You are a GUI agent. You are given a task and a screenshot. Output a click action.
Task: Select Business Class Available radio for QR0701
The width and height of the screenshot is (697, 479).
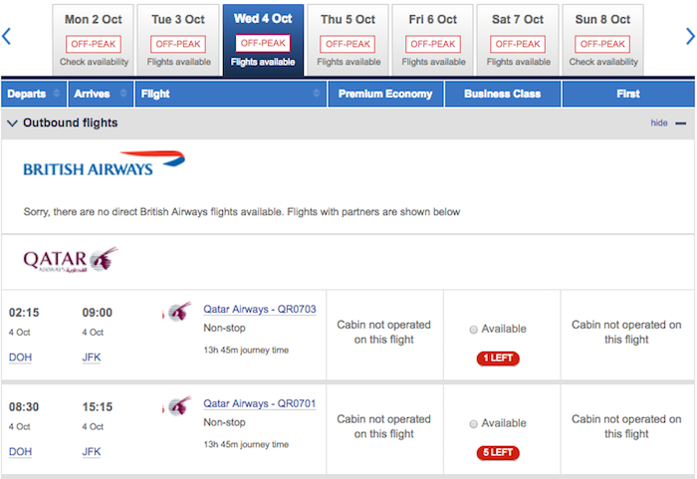[x=473, y=424]
